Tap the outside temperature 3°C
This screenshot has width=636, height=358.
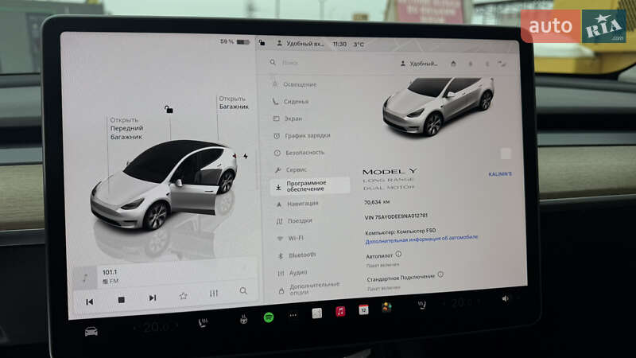tap(359, 45)
